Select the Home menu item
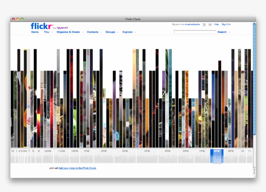The image size is (266, 192). pos(34,32)
